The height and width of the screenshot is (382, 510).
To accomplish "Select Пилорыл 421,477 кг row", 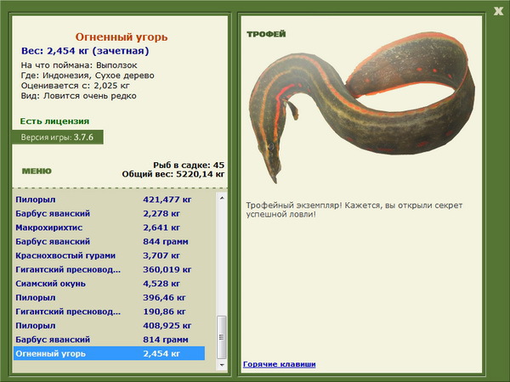I will tap(110, 199).
